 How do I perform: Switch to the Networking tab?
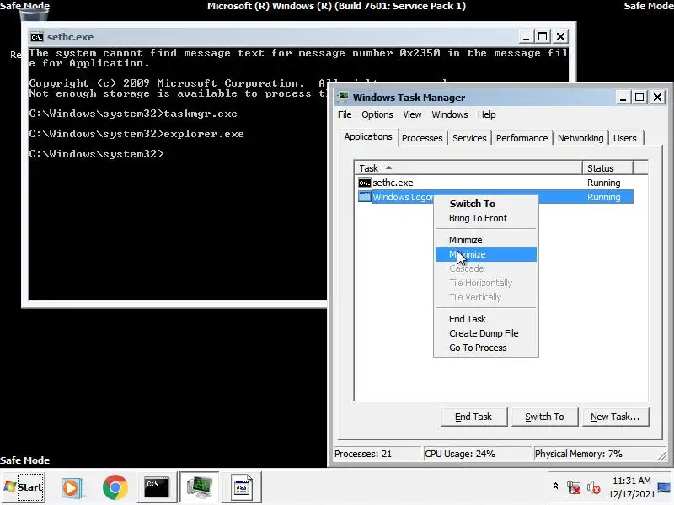point(580,138)
